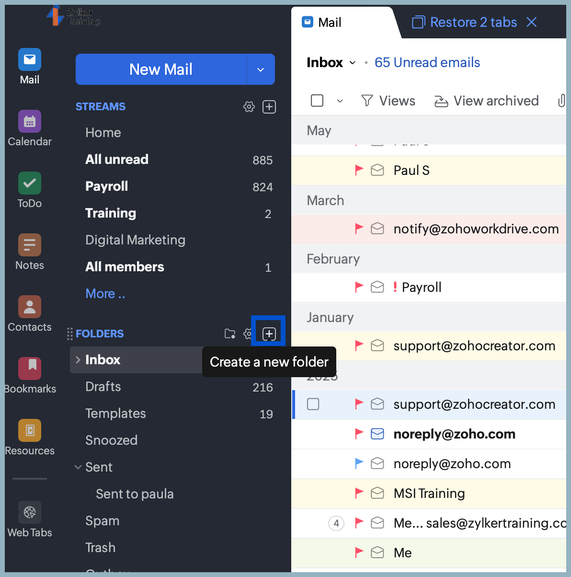Click the Views filter icon
This screenshot has width=571, height=577.
(367, 101)
